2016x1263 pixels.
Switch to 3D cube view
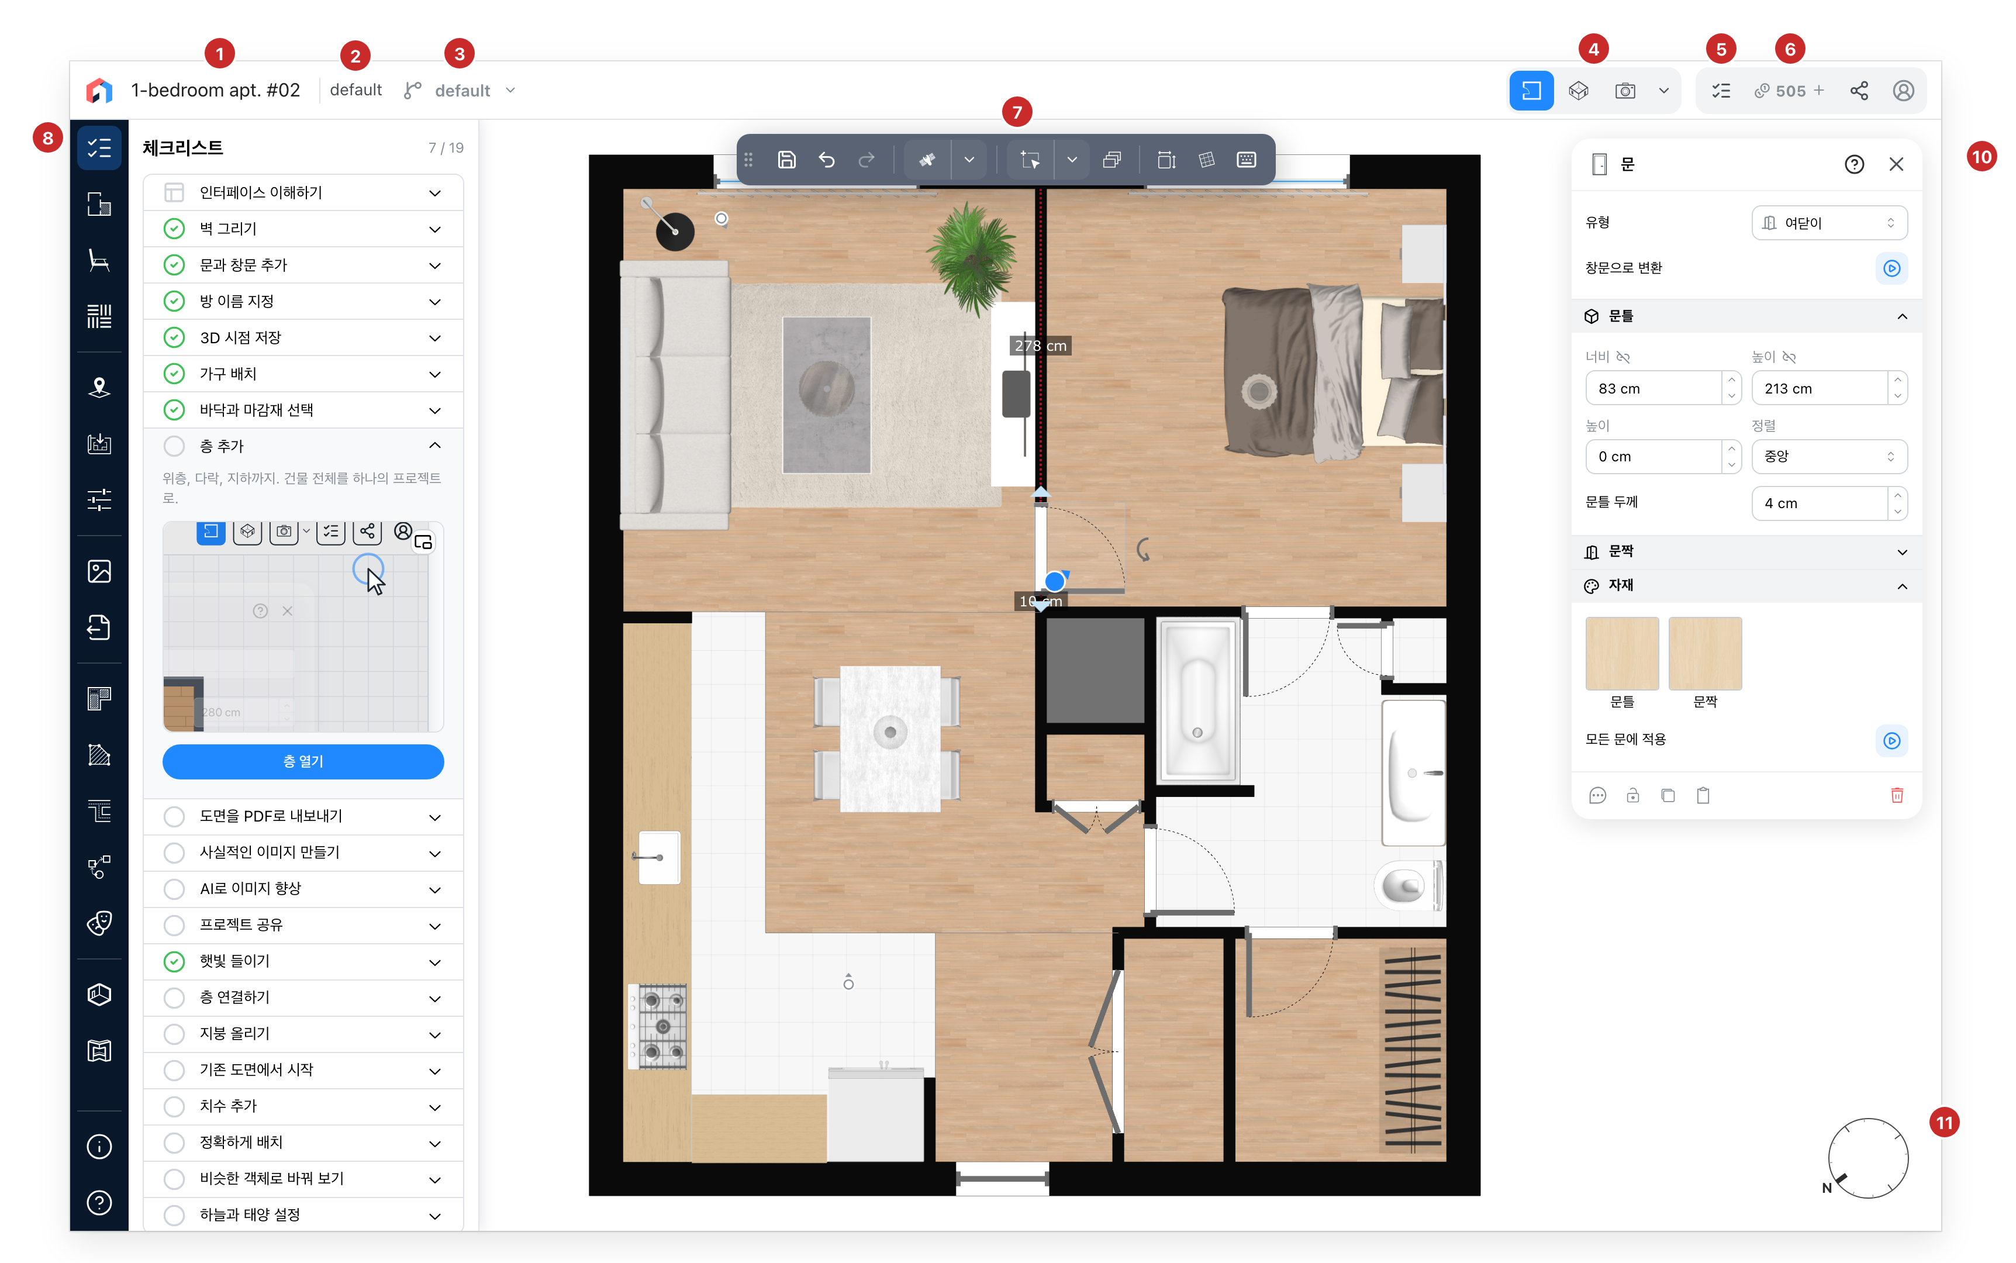[x=1577, y=90]
